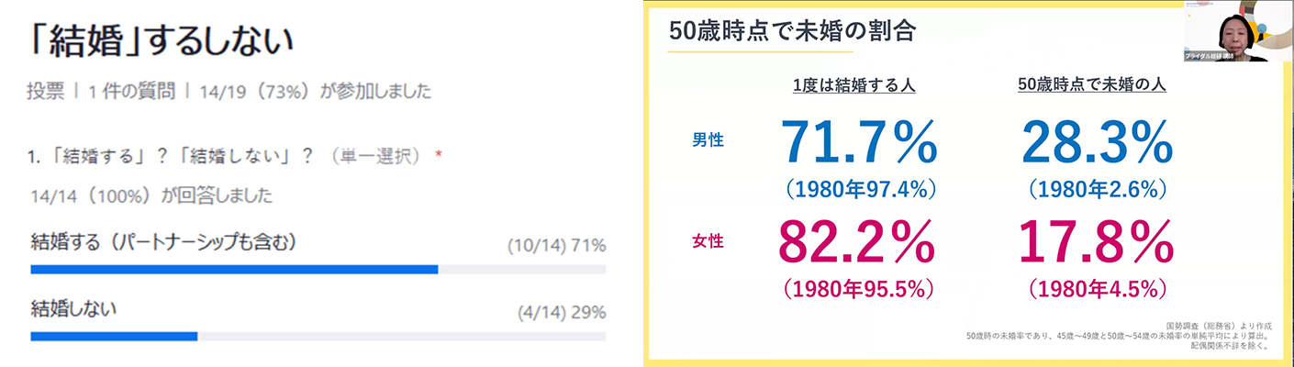1294x367 pixels.
Task: Click the underlined 1度は結婚する人 heading
Action: tap(854, 84)
